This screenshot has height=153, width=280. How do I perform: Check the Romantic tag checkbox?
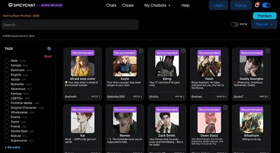coord(7,84)
